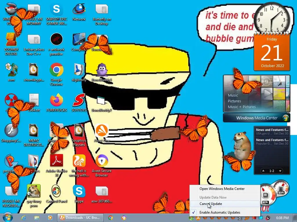Choose Open Windows Media Center menu entry
This screenshot has width=297, height=222.
[225, 188]
